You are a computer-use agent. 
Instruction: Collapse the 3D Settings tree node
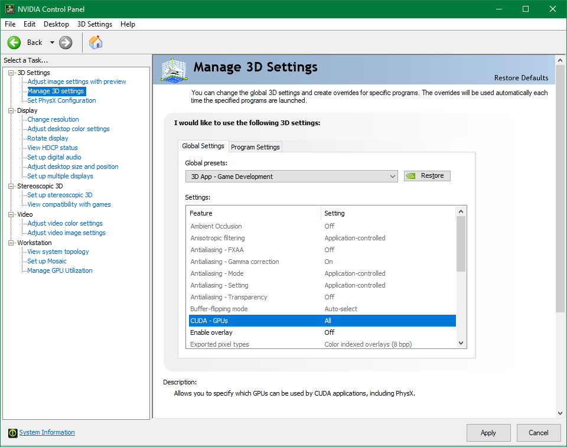click(x=11, y=73)
